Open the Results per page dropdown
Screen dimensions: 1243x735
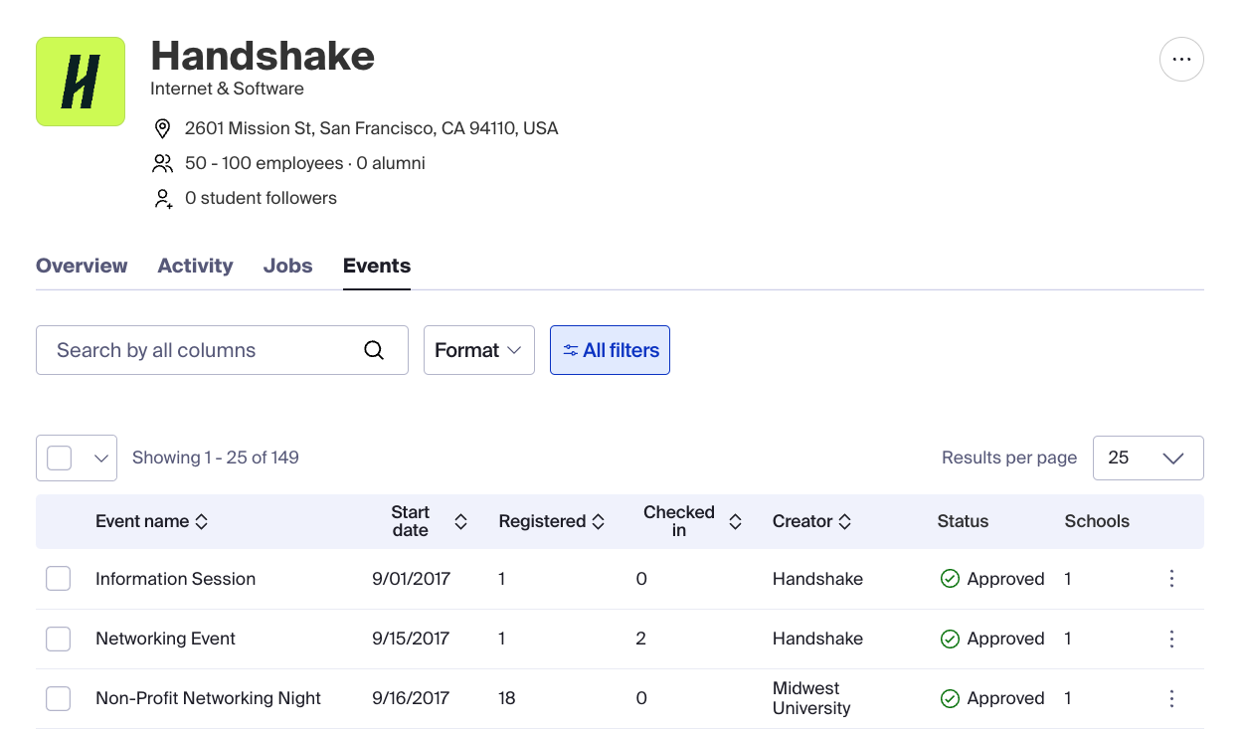click(1149, 458)
